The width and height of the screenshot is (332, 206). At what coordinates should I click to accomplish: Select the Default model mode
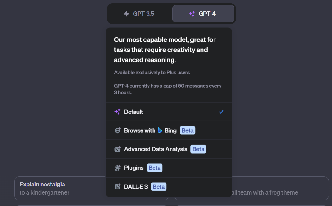coord(169,112)
